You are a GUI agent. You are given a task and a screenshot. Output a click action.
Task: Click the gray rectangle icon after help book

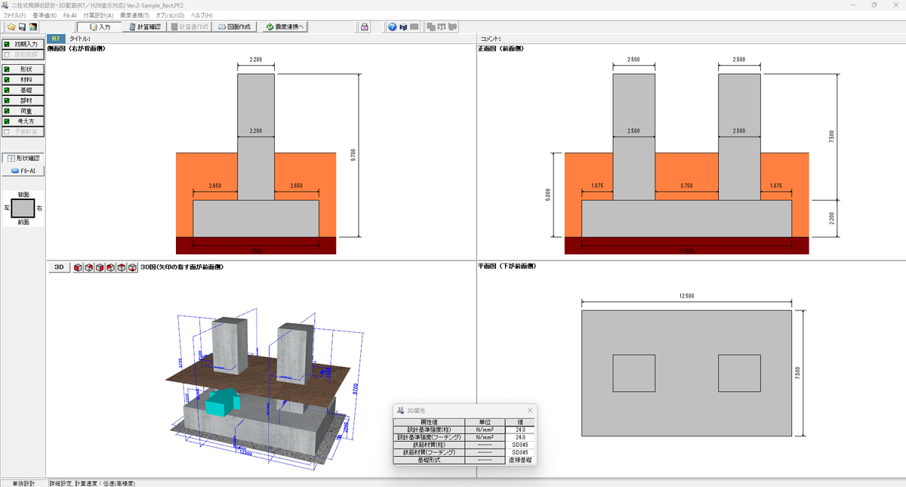coord(414,27)
